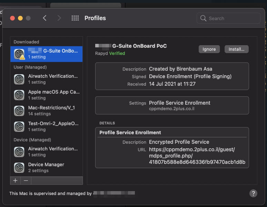The height and width of the screenshot is (207, 267).
Task: Select Airwatch Verification under Device (Managed)
Action: click(53, 152)
